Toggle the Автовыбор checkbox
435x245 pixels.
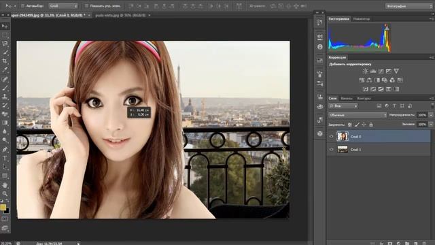click(x=22, y=6)
